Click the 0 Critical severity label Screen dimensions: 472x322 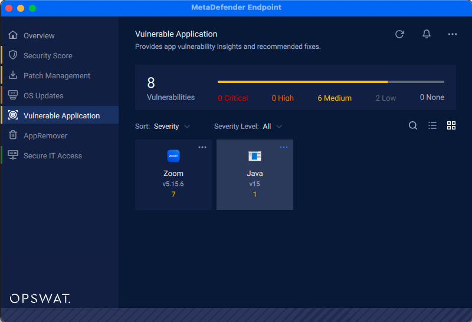232,98
